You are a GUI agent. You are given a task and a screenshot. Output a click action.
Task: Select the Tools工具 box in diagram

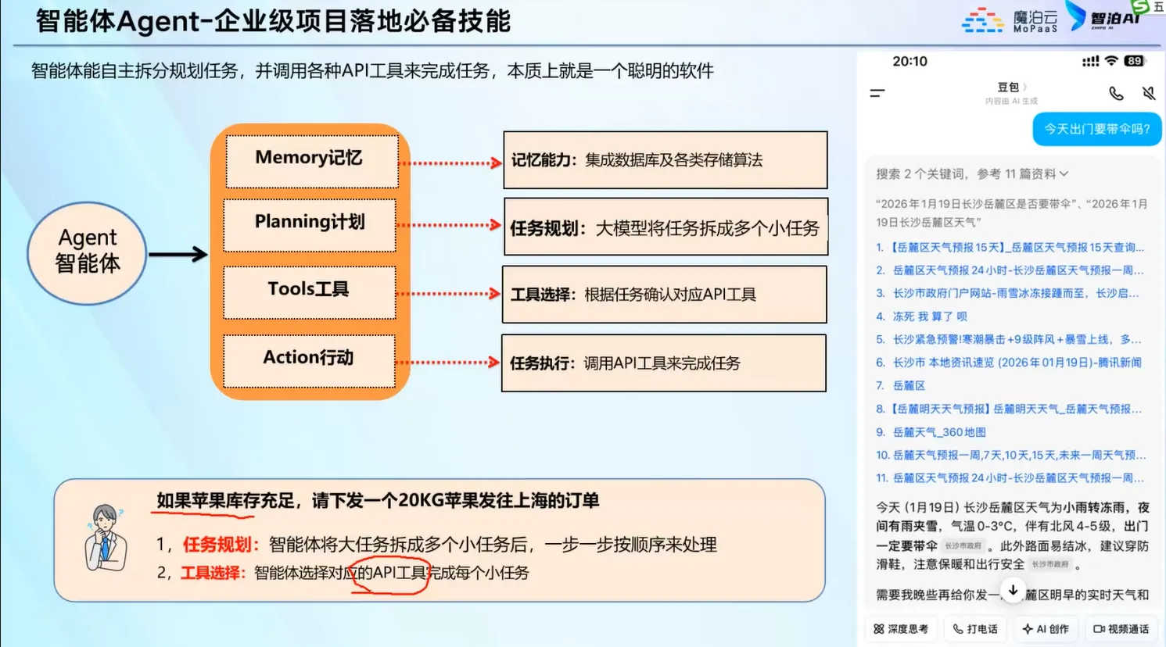coord(309,291)
